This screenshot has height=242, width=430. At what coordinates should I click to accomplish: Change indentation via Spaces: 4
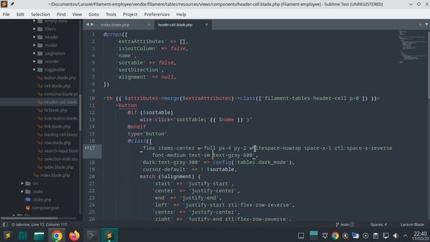tap(378, 225)
